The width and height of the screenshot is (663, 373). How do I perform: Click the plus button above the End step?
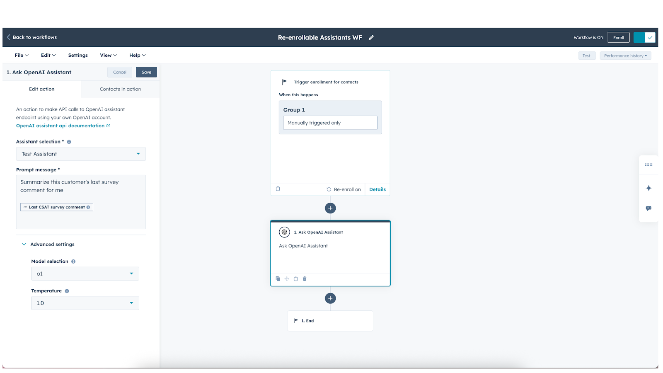330,298
